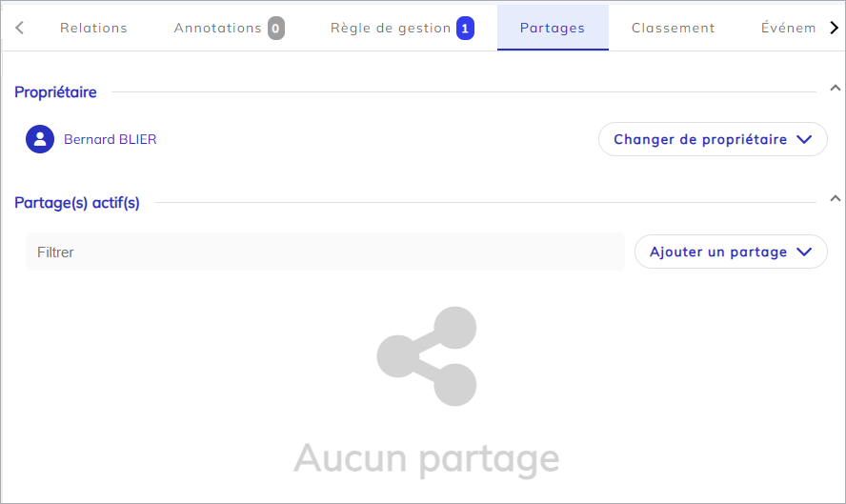Focus the Filtrer input field
Image resolution: width=846 pixels, height=504 pixels.
click(324, 252)
